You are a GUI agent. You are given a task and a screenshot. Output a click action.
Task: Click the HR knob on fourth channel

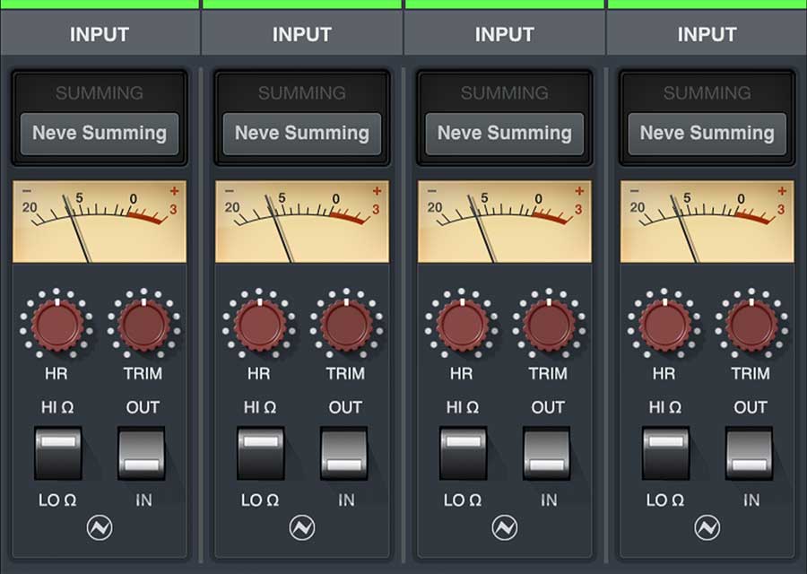point(664,325)
